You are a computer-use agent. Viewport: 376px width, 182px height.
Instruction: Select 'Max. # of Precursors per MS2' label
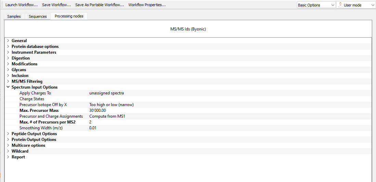click(48, 122)
